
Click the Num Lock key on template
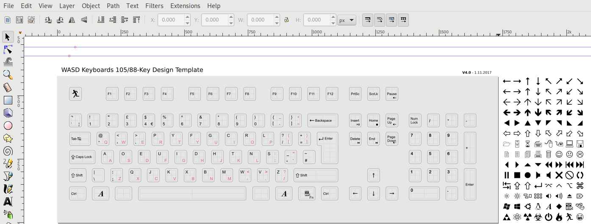pyautogui.click(x=415, y=120)
